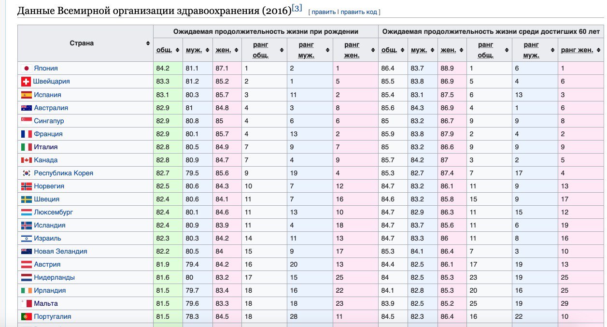The image size is (607, 327).
Task: Open the править код link
Action: coord(359,12)
